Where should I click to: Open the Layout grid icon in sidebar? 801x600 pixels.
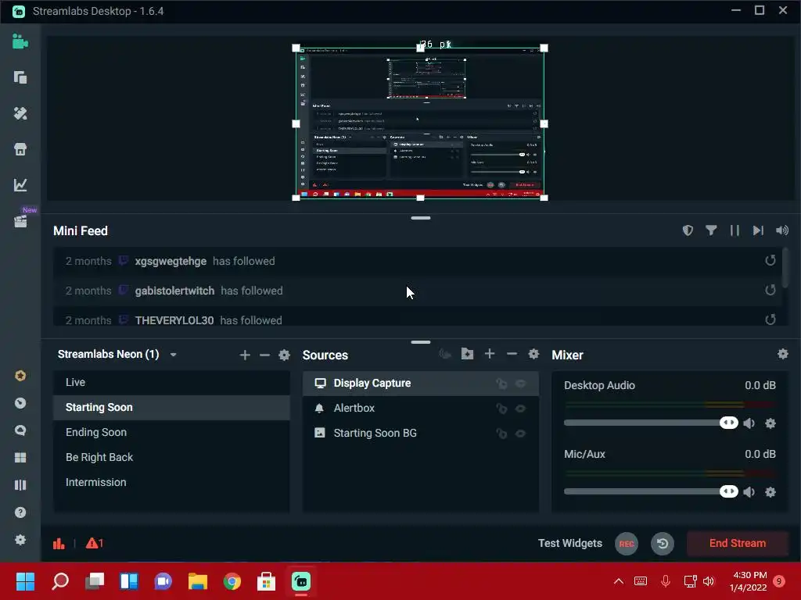[x=20, y=457]
